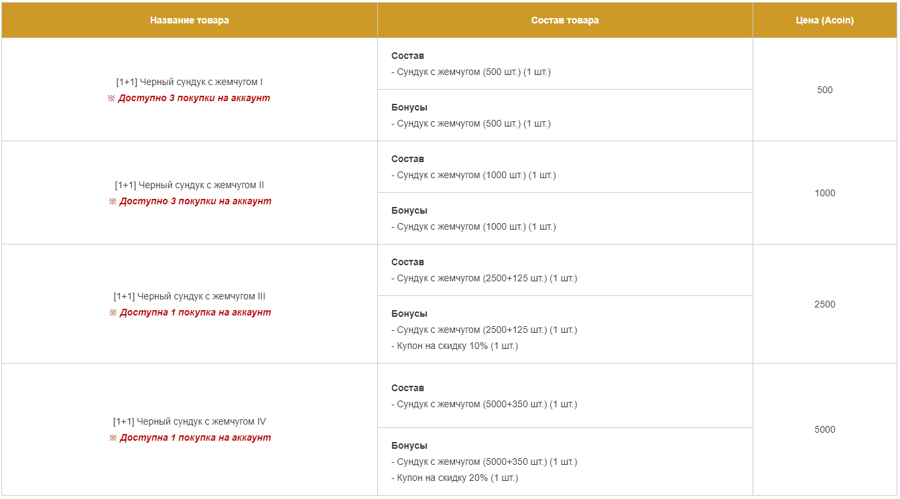Click 'Состав' heading in chest II row

[x=407, y=159]
